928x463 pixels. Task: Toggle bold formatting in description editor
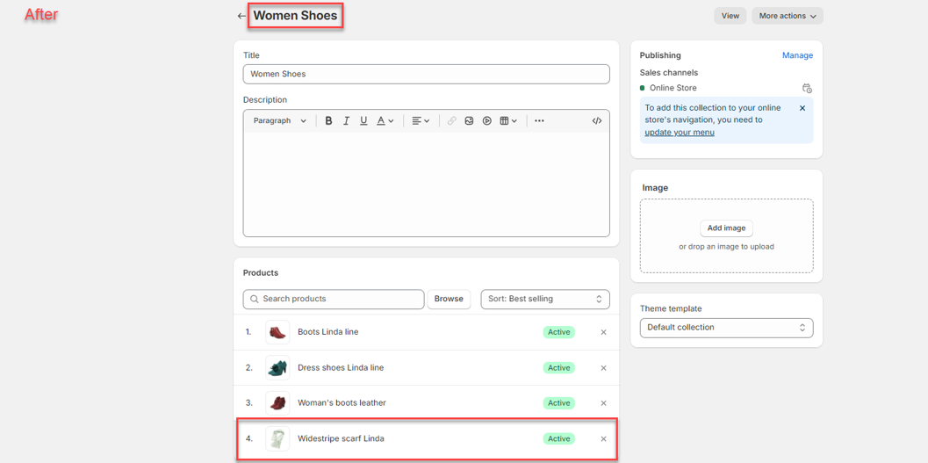(x=328, y=121)
